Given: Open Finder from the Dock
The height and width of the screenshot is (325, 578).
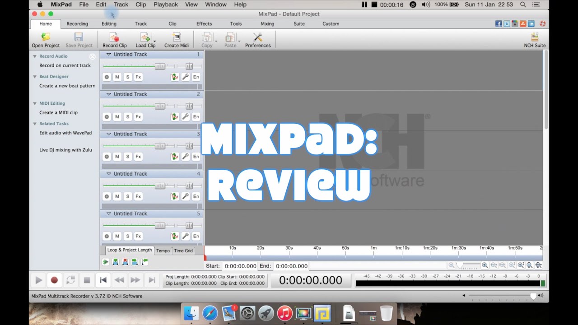Looking at the screenshot, I should pos(191,313).
